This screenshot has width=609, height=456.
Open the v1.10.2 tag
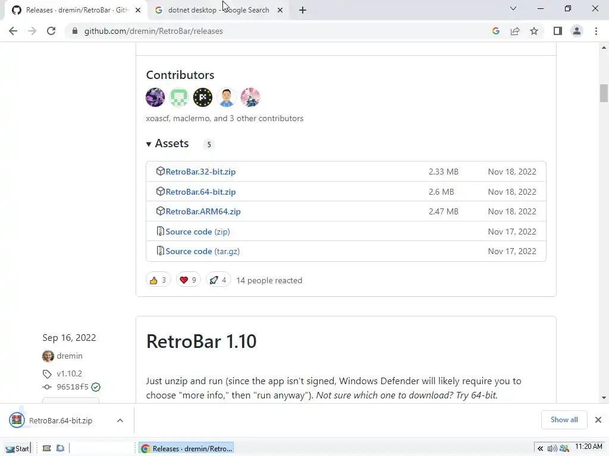pos(69,373)
